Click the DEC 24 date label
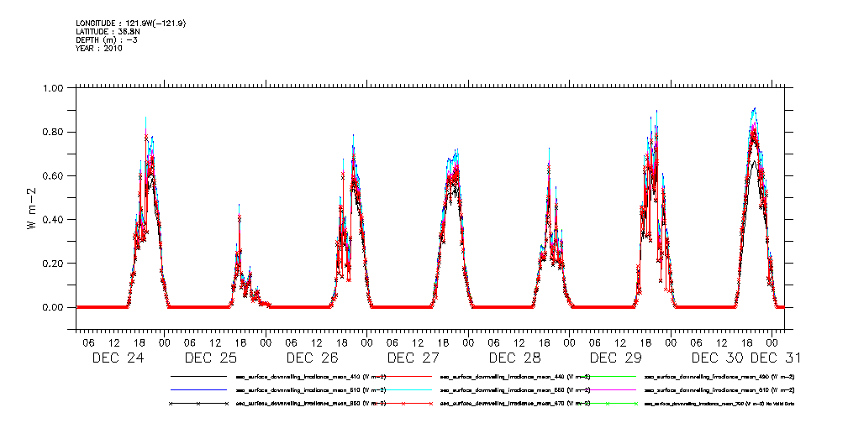Viewport: 848px width, 423px height. [118, 358]
